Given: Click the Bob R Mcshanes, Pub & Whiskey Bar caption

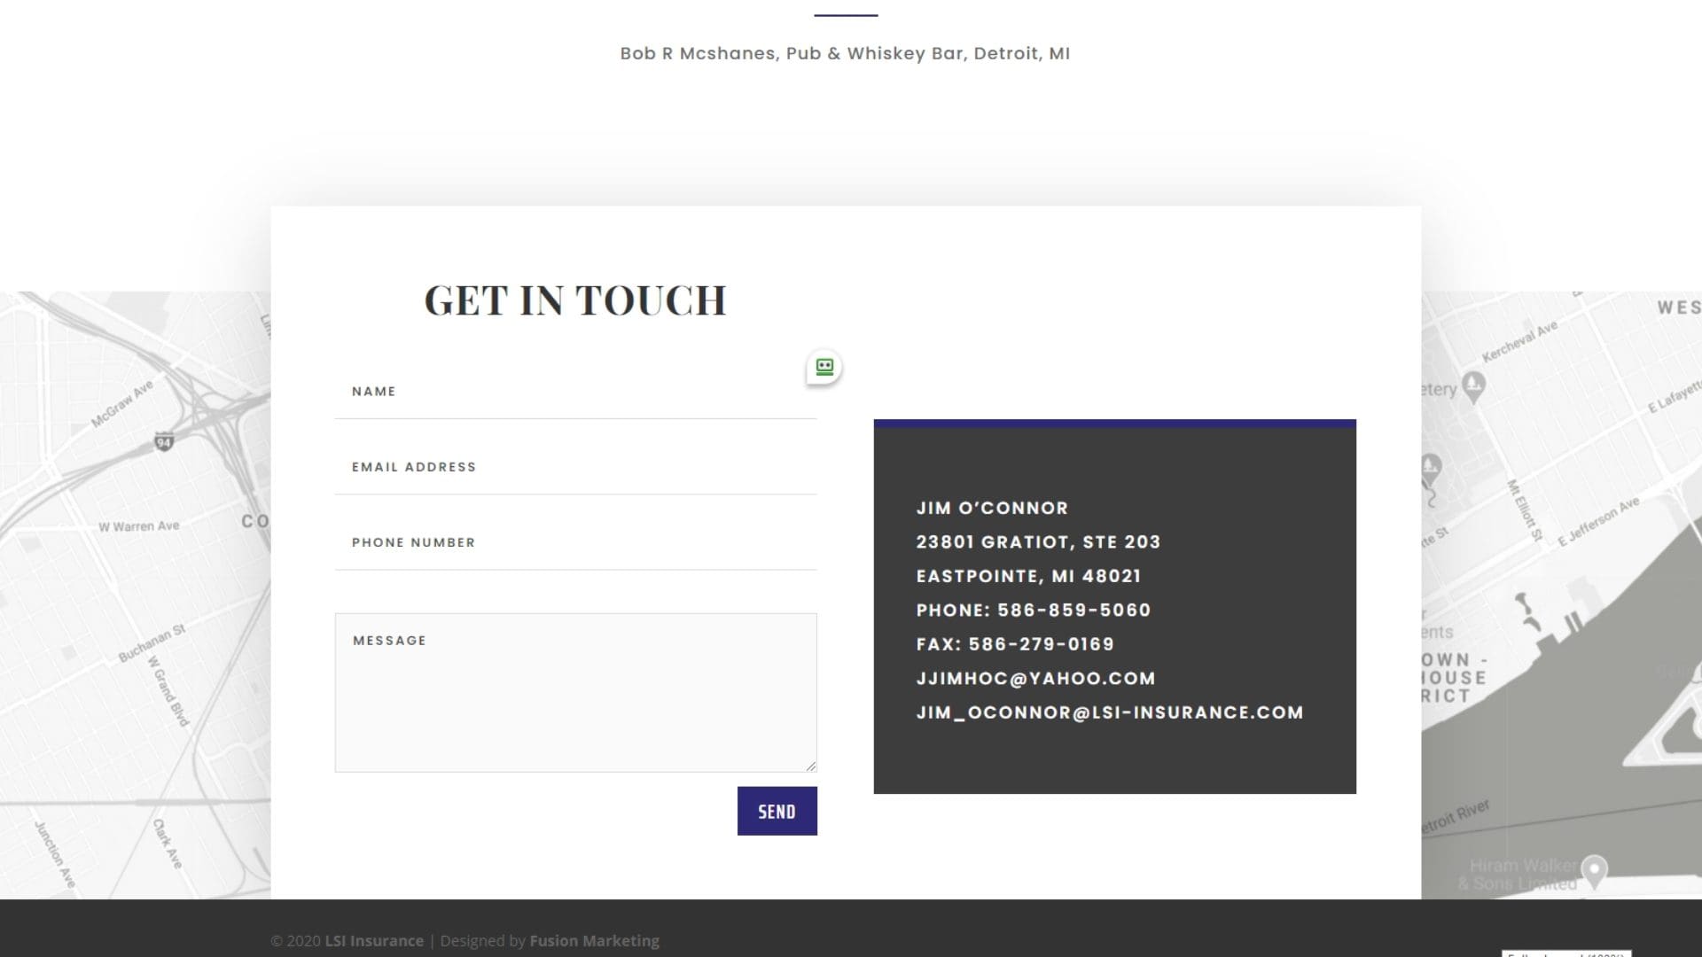Looking at the screenshot, I should coord(845,53).
